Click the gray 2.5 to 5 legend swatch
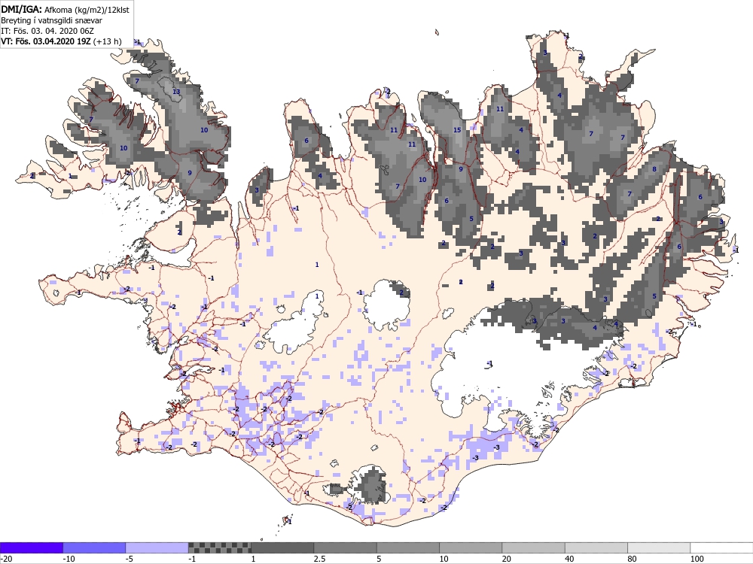753x564 pixels. tap(346, 547)
